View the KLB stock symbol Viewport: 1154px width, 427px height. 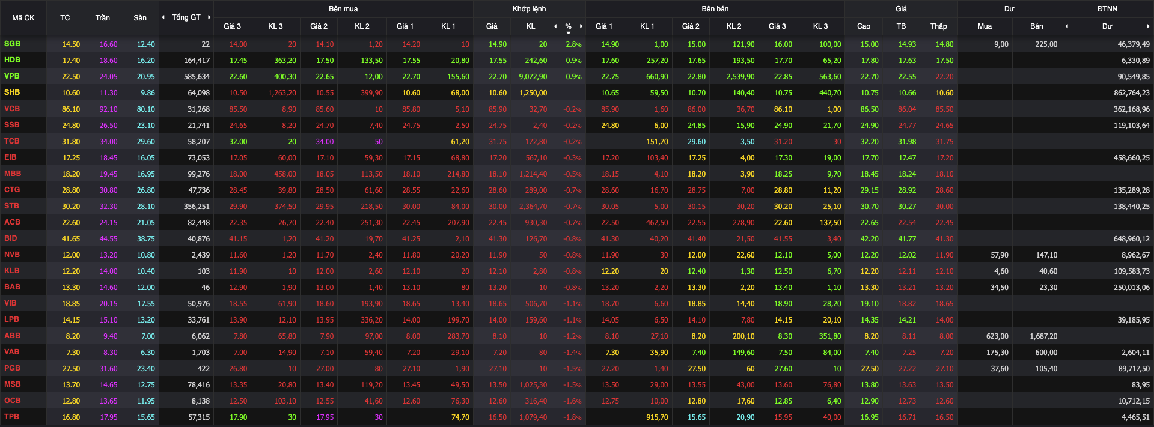pos(12,271)
